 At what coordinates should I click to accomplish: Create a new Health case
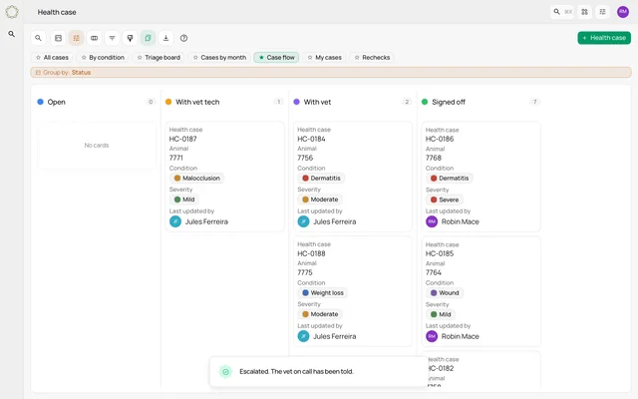point(604,38)
